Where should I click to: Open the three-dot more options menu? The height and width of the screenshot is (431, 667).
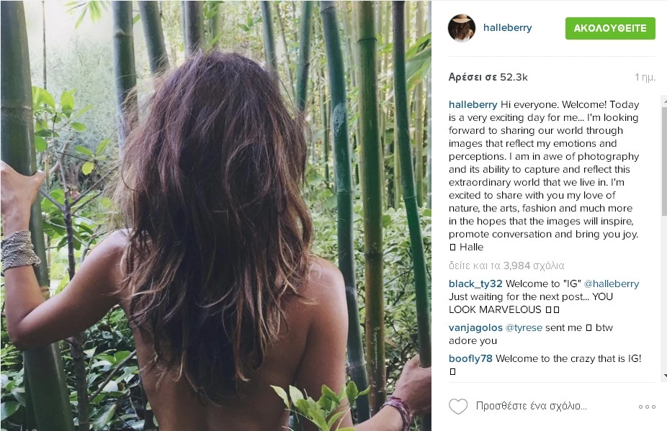[647, 407]
